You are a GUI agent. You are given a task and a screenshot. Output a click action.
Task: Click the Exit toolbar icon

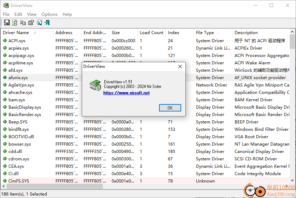tap(47, 23)
